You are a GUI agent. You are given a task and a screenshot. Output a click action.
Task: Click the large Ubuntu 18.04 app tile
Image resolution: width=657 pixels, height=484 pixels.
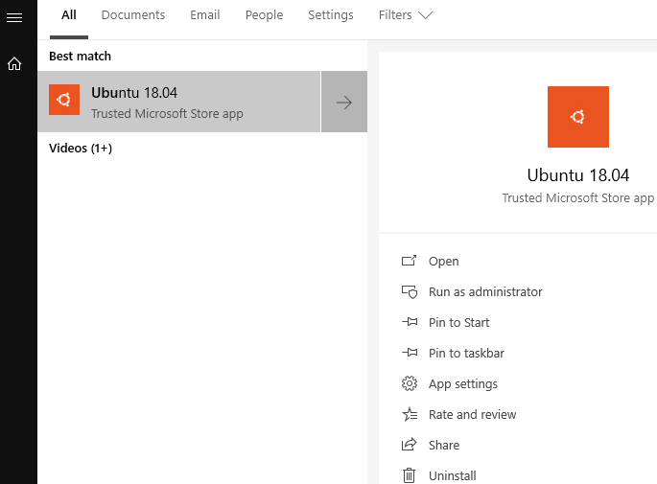(x=577, y=117)
